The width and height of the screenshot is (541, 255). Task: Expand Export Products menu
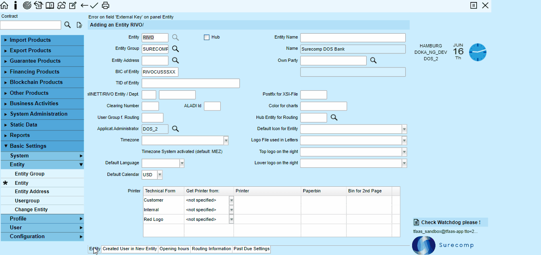(x=42, y=51)
